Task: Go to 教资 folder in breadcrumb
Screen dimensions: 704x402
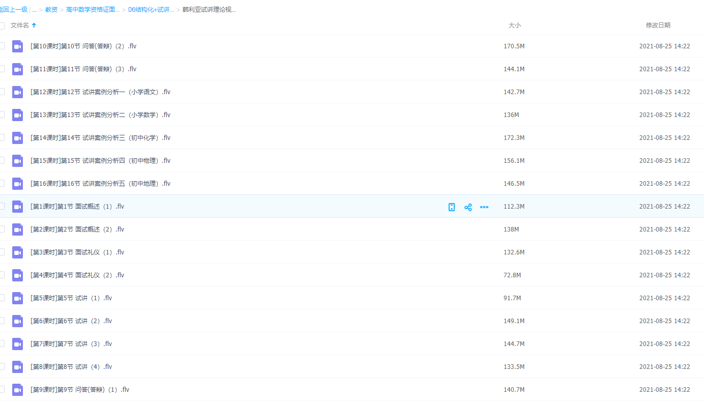Action: (x=51, y=10)
